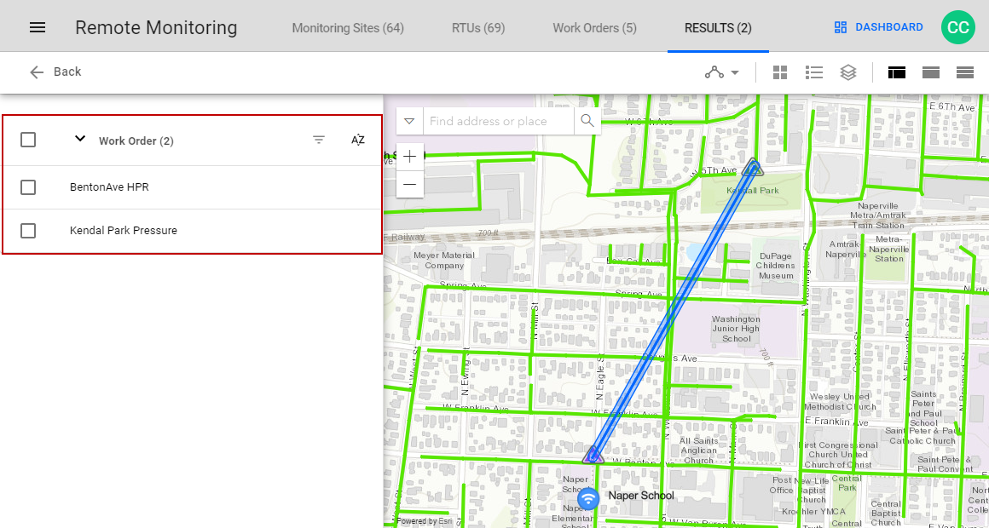Select the sensor marker near Naper School
989x528 pixels.
tap(587, 498)
